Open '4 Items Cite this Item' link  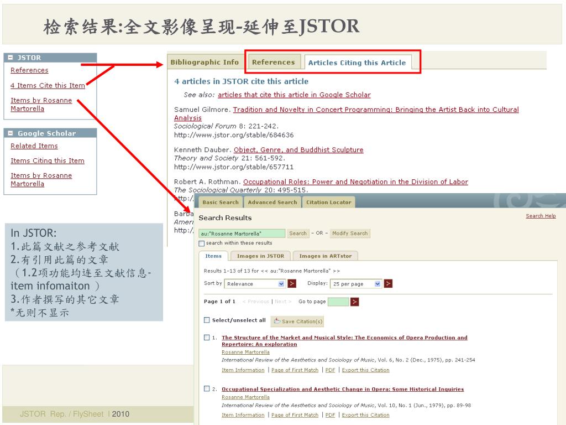point(48,86)
